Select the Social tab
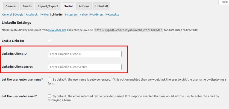This screenshot has width=229, height=109. click(68, 6)
